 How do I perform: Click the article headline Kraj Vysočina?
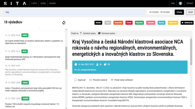coord(128,48)
